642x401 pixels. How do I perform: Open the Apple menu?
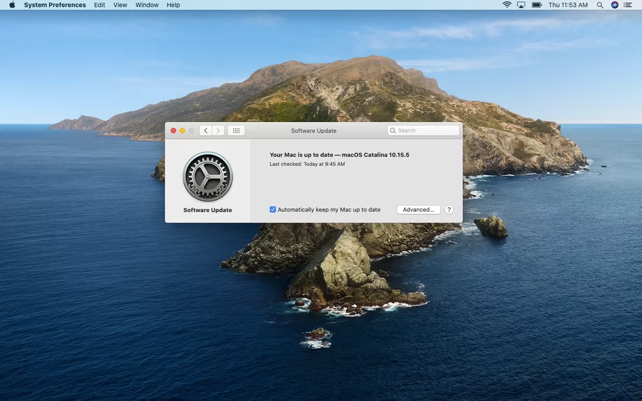(x=12, y=5)
